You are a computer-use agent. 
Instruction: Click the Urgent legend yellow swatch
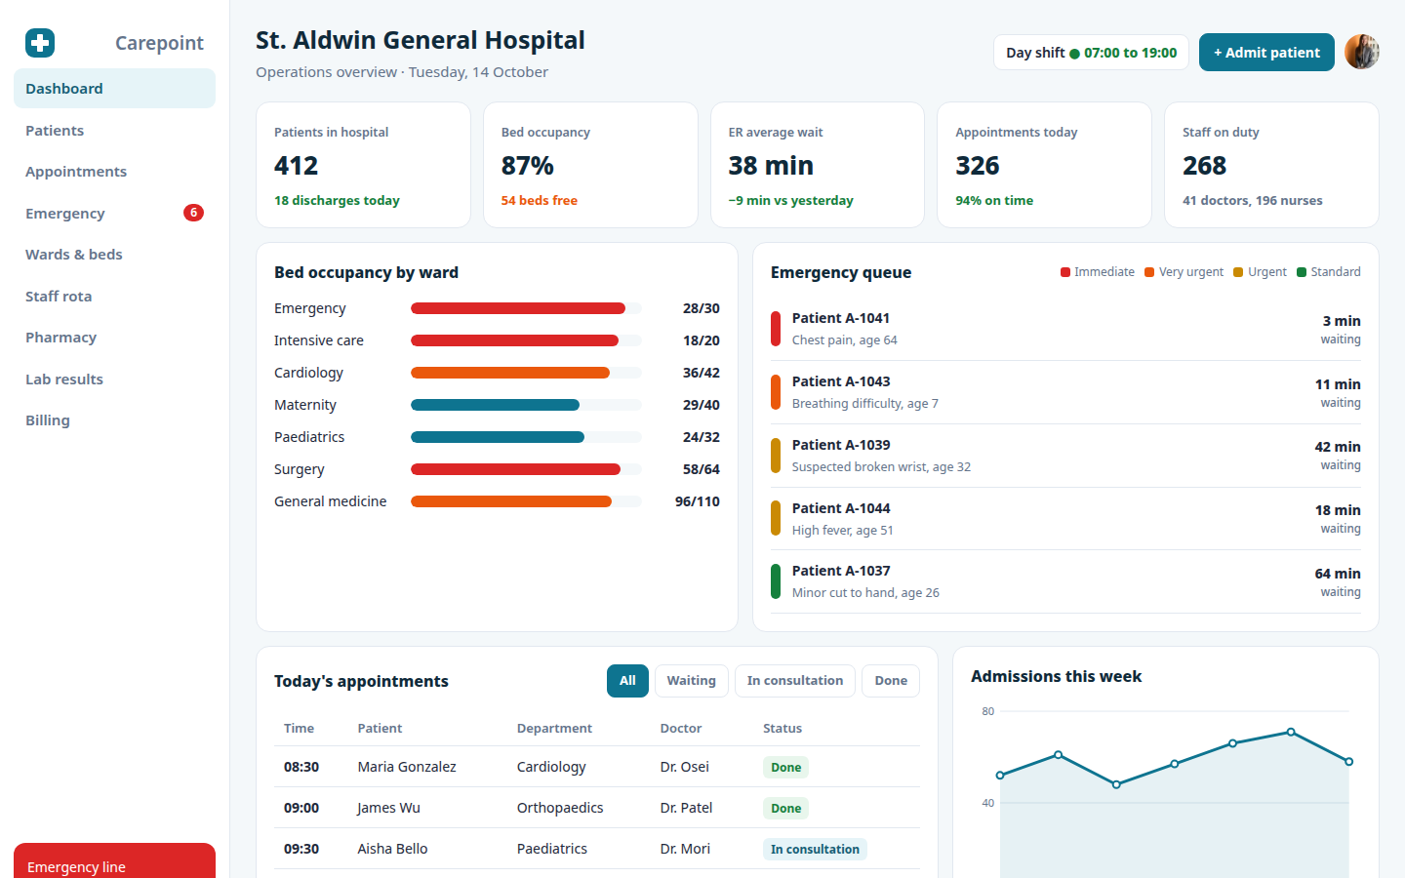(1238, 272)
